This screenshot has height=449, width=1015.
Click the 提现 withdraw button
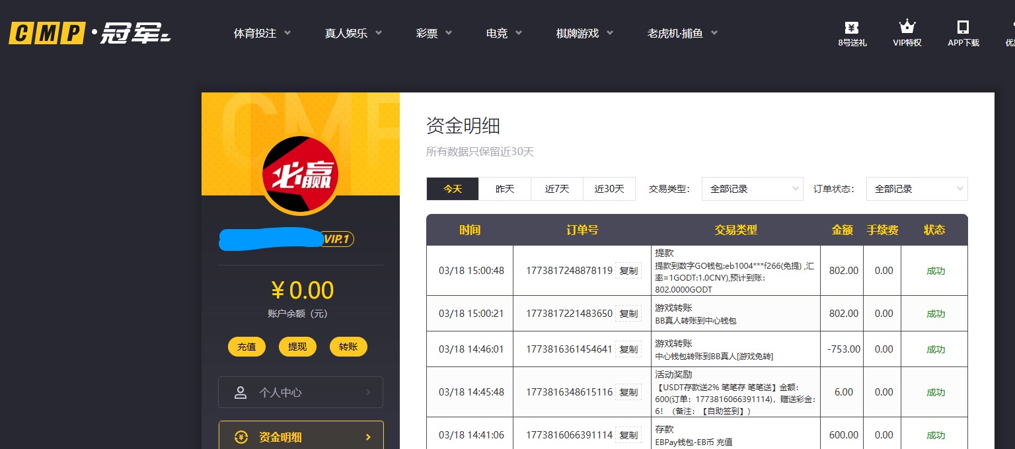pos(297,346)
